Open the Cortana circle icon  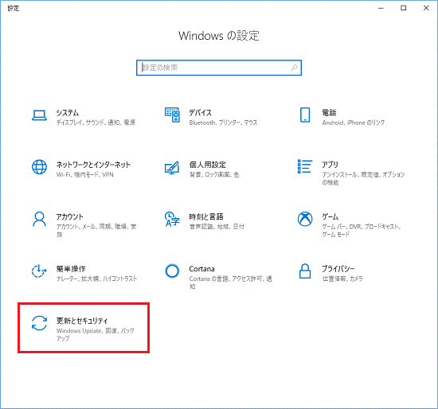point(172,271)
